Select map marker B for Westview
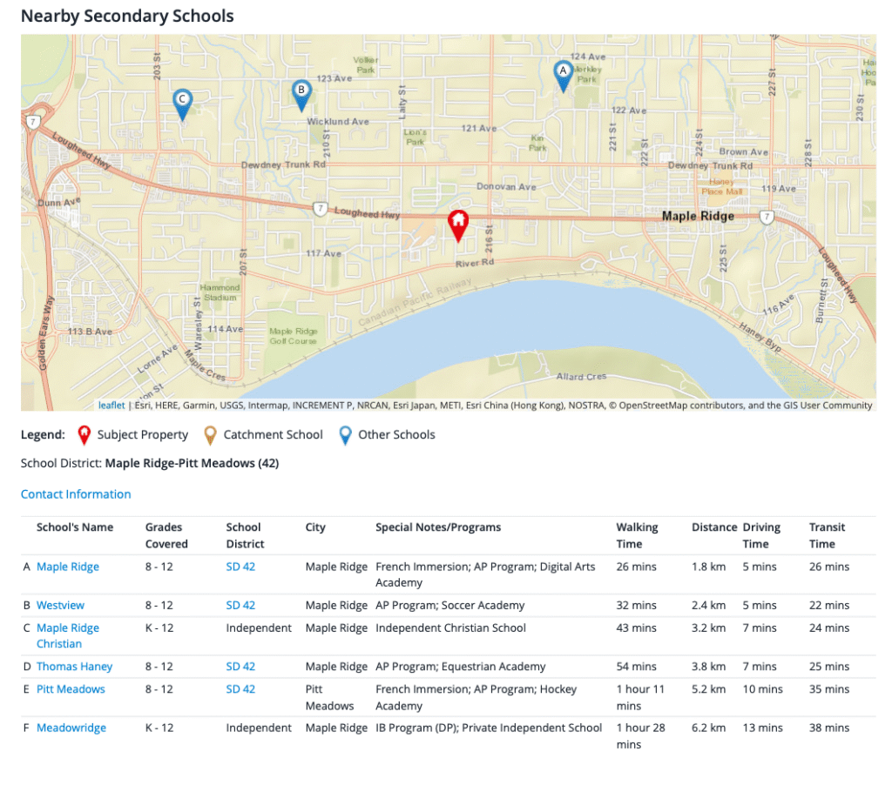 pyautogui.click(x=301, y=96)
